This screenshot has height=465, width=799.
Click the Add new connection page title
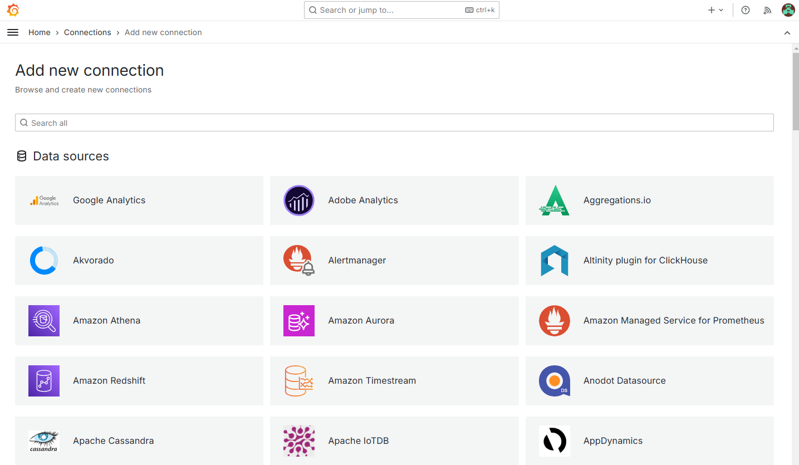pos(90,70)
